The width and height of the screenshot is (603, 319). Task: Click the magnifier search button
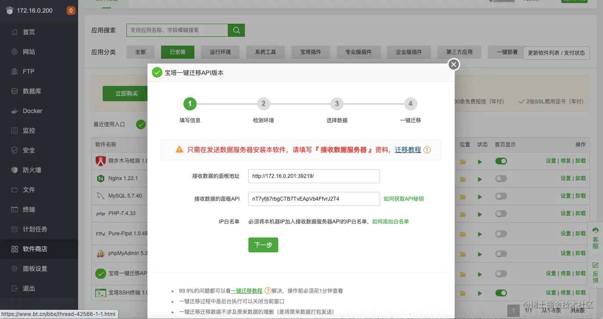(x=236, y=30)
